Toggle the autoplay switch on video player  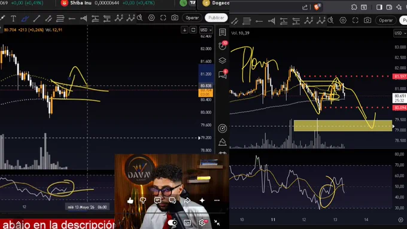(x=172, y=223)
